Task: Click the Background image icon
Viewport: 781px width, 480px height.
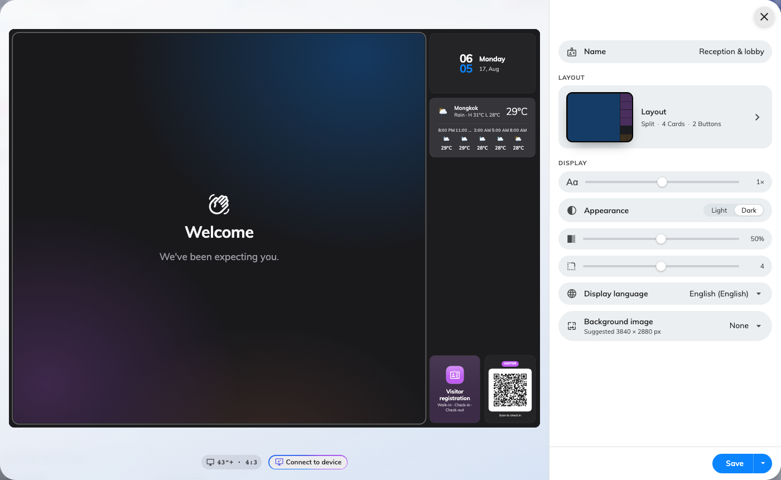Action: click(572, 326)
